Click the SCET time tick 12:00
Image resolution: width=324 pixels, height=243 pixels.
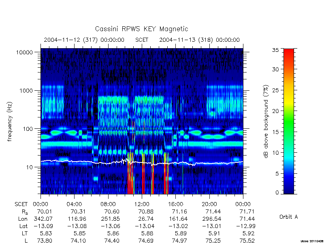[142, 204]
